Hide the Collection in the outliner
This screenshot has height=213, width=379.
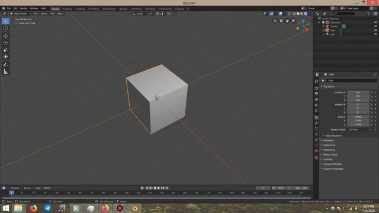(375, 22)
